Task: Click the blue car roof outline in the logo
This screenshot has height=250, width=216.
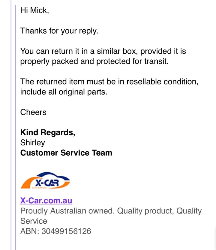Action: pos(52,176)
